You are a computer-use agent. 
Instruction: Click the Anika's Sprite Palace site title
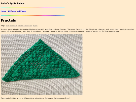[x=13, y=3]
